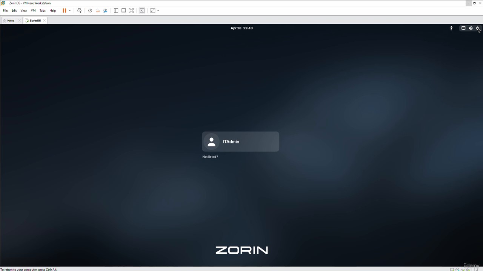Screen dimensions: 483x271
Task: Open the VM menu
Action: [x=33, y=11]
